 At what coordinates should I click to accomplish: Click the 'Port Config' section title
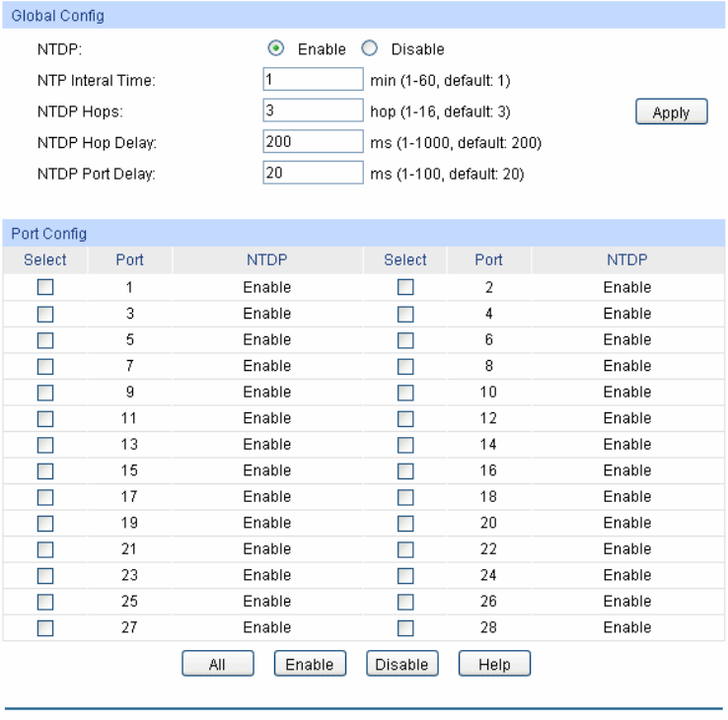coord(48,233)
